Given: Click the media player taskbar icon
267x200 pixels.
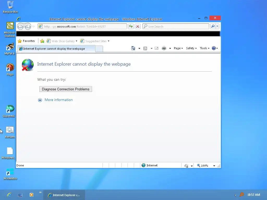Looking at the screenshot, I should tap(32, 195).
